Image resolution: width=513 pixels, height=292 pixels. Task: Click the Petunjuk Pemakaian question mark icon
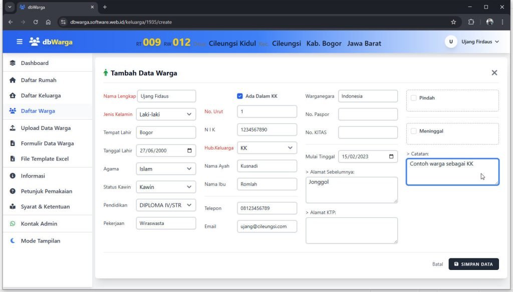(x=13, y=191)
